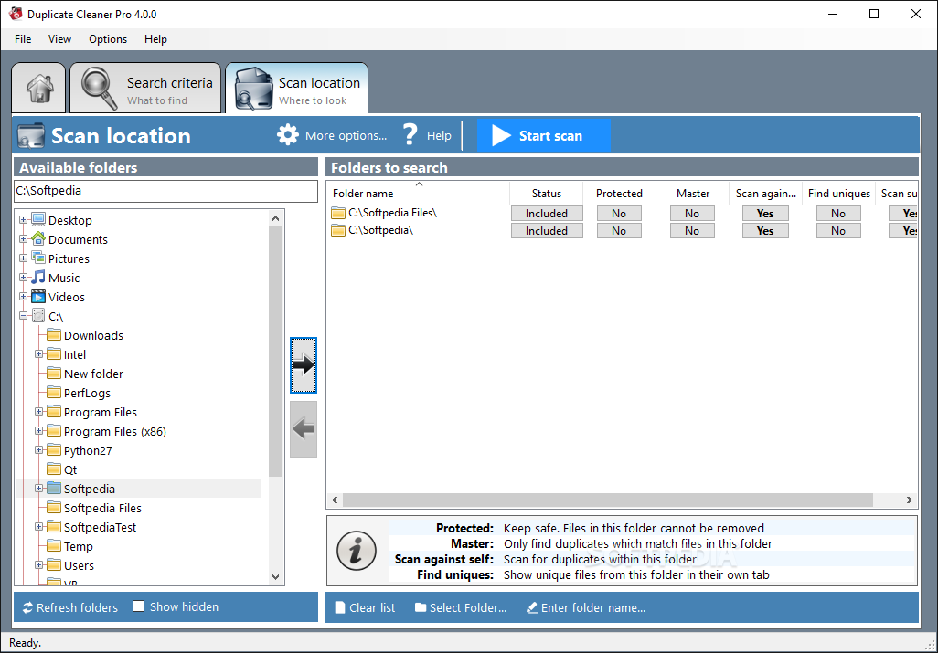Open the Help menu
Screen dimensions: 938x653
coord(155,39)
